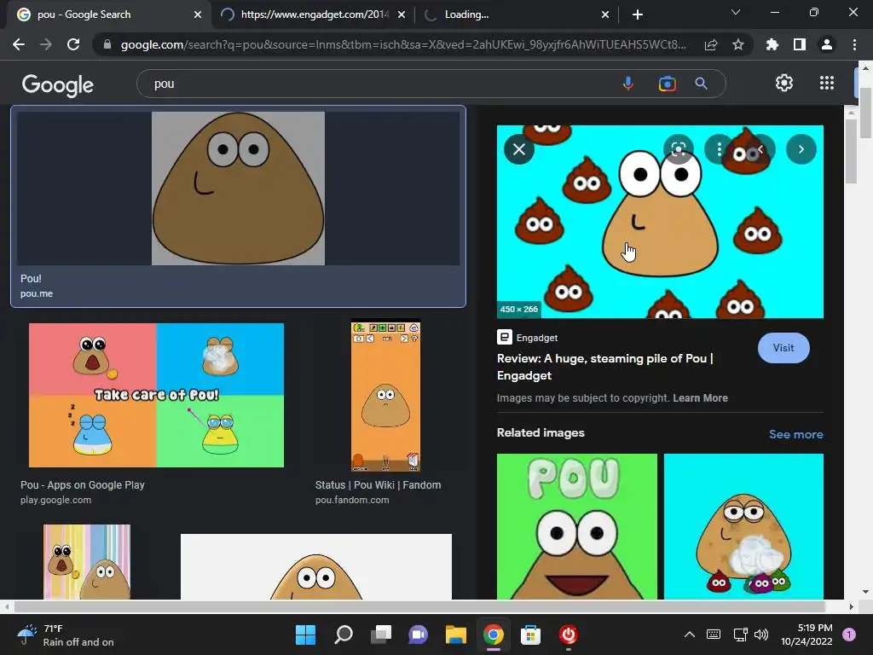Click the address bar URL
Screen dimensions: 873x655
[403, 44]
